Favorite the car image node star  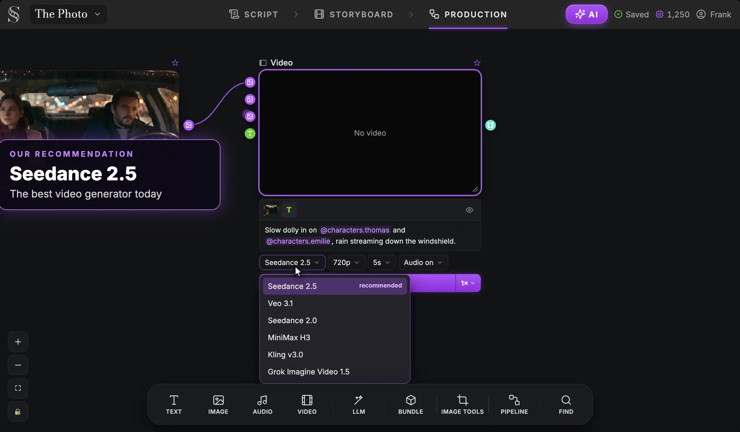point(175,63)
